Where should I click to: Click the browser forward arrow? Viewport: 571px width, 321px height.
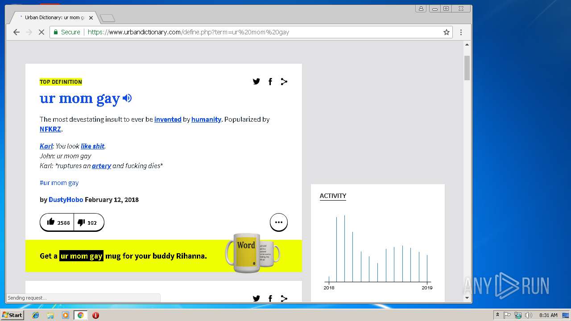pos(29,32)
